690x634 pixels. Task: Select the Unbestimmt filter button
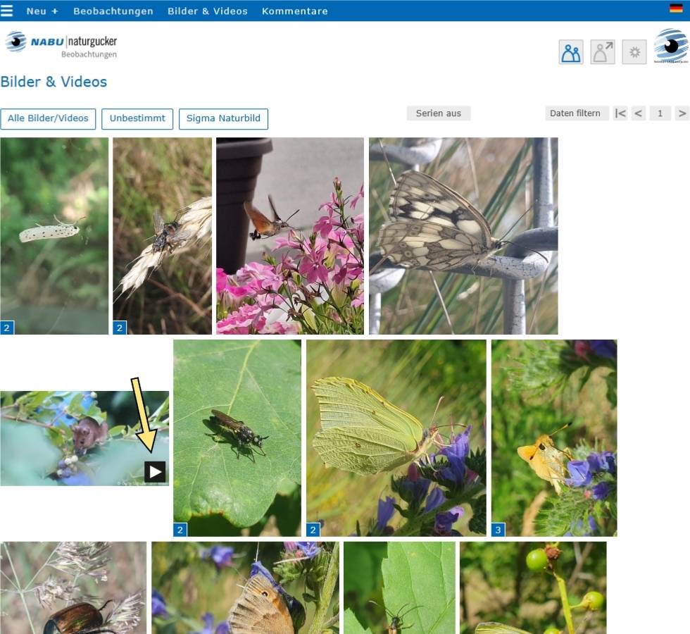[x=137, y=119]
